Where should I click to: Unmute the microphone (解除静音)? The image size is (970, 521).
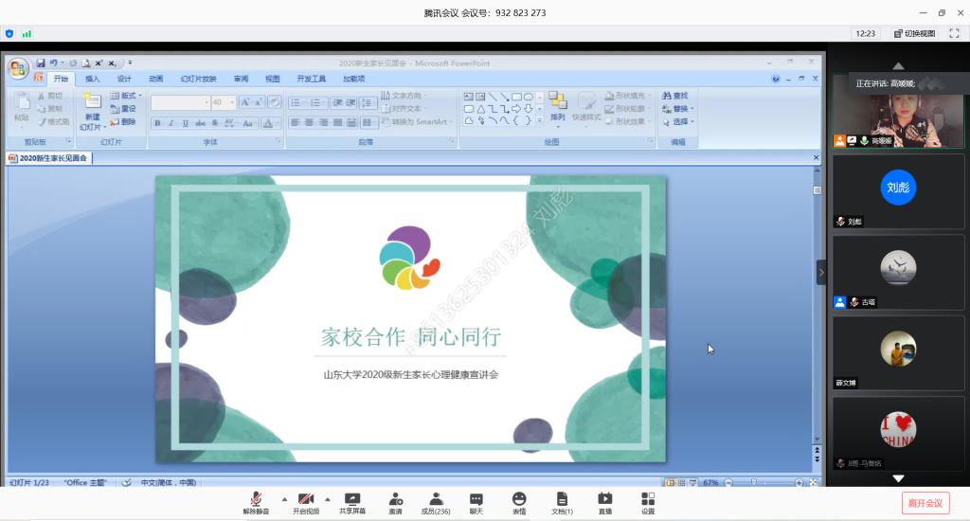pos(256,502)
